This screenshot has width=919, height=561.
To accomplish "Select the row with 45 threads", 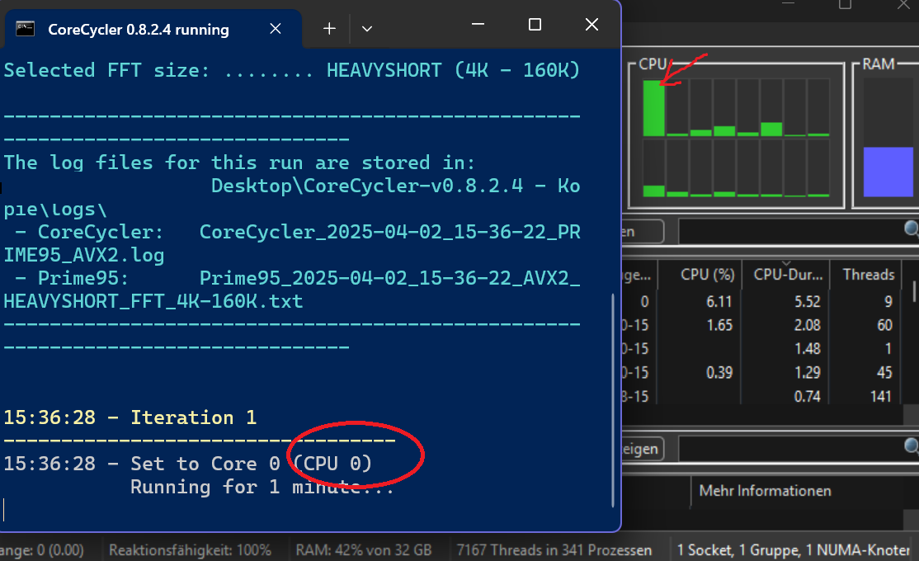I will [762, 373].
